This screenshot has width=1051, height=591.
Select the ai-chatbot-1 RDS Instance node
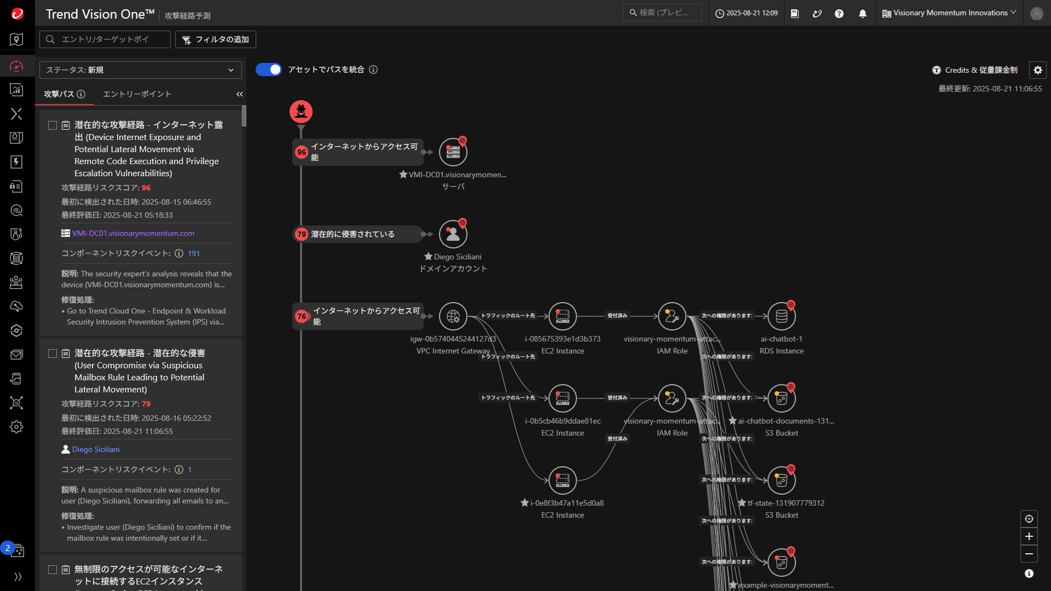(781, 316)
